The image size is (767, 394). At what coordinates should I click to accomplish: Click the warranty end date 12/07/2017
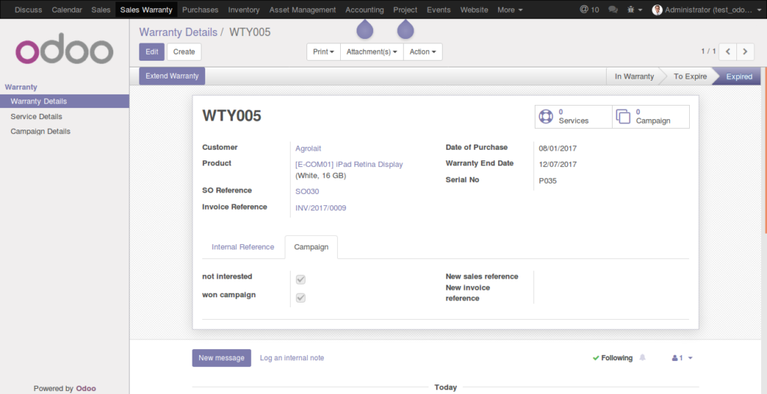(557, 165)
